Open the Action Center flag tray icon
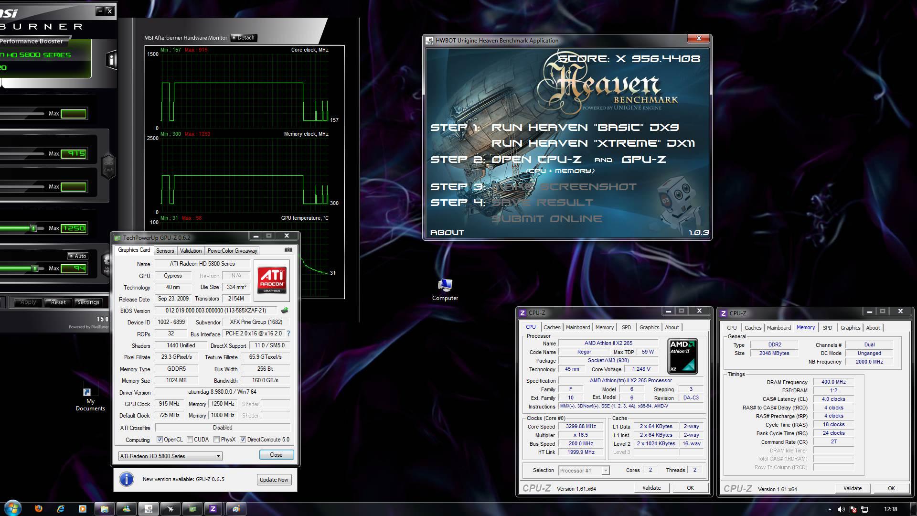917x516 pixels. point(853,509)
